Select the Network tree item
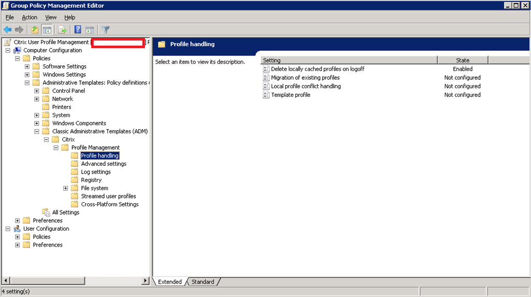This screenshot has height=297, width=531. [x=62, y=99]
